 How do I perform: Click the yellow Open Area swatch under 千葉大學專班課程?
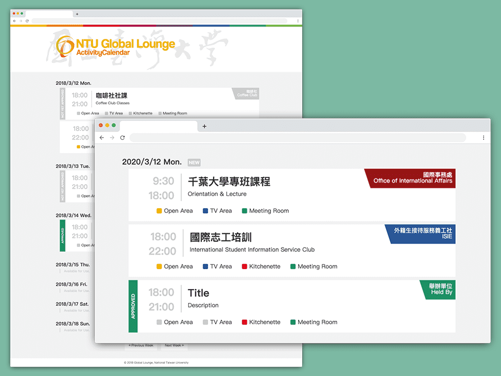click(x=159, y=211)
